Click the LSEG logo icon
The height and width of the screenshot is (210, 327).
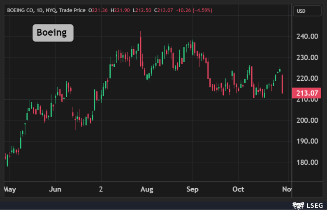tap(298, 204)
